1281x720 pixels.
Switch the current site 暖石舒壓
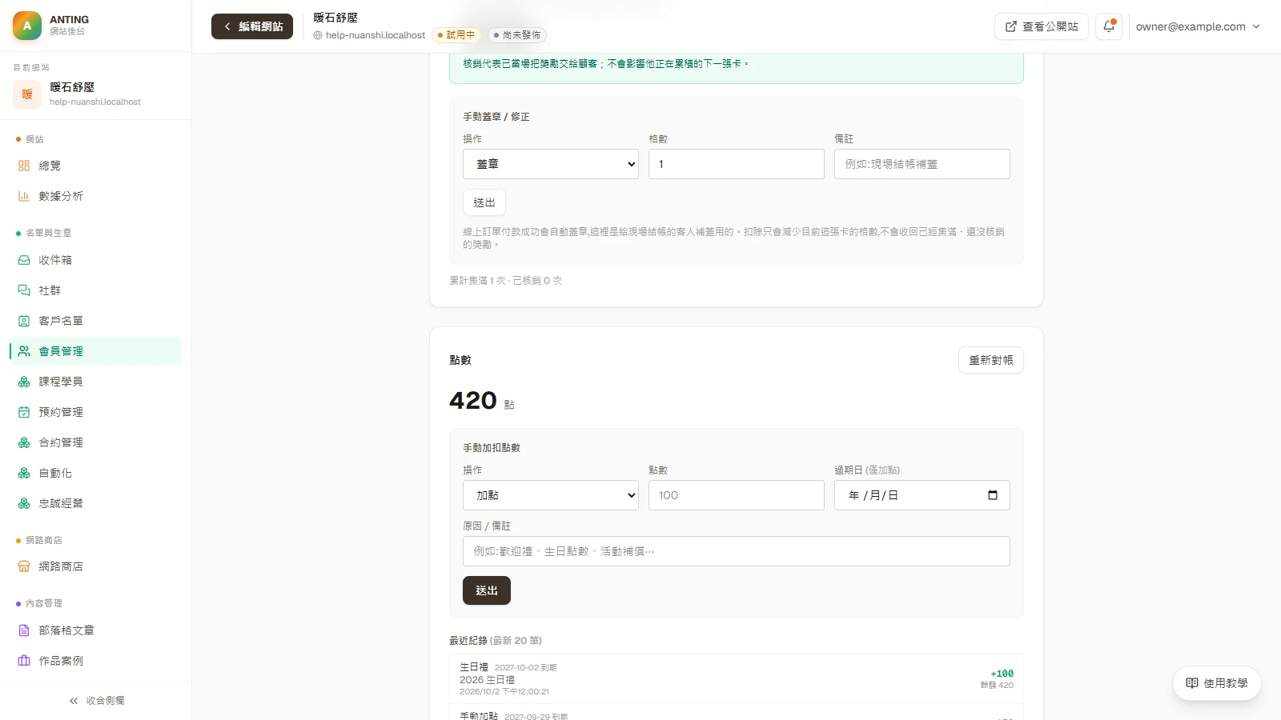pyautogui.click(x=96, y=94)
